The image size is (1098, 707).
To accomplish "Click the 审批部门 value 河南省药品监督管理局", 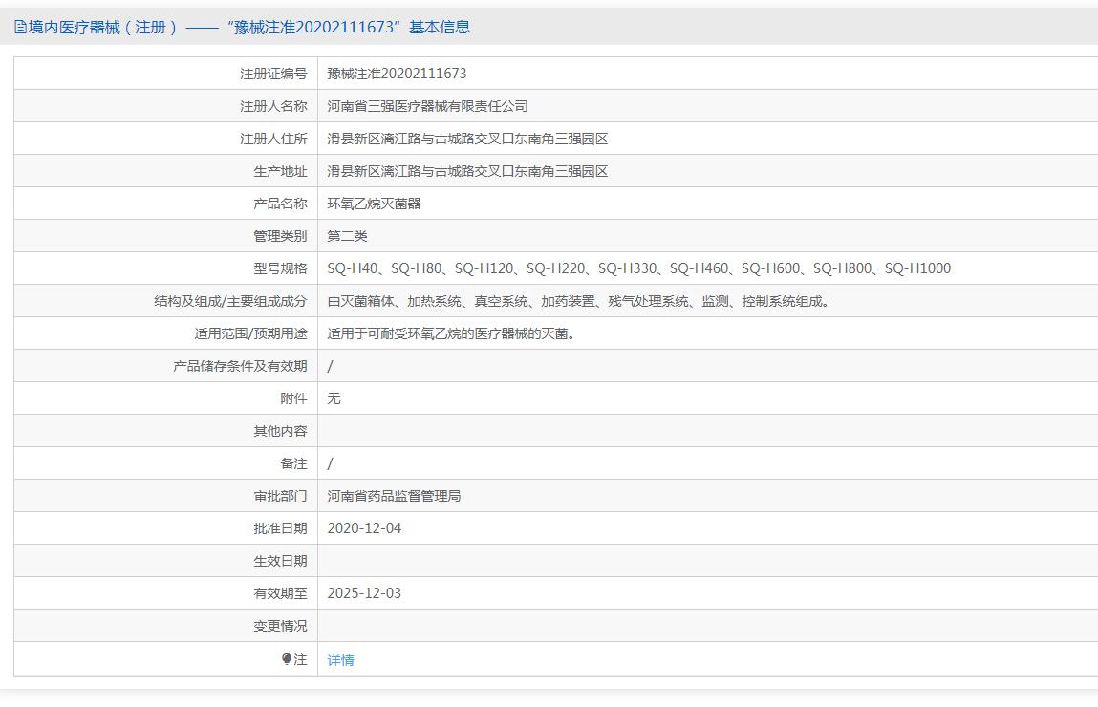I will (394, 496).
